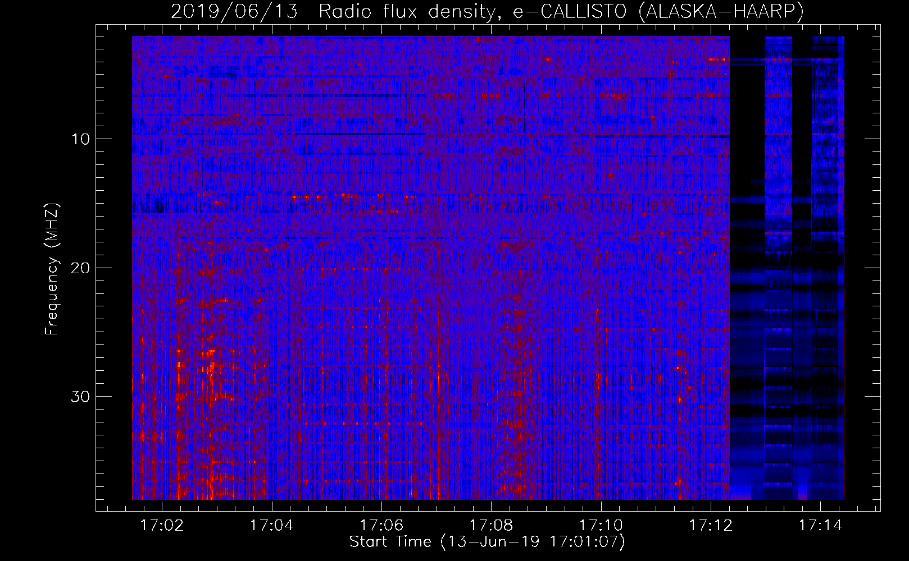Click the time tick label '17:06'
Viewport: 909px width, 561px height.
tap(381, 526)
